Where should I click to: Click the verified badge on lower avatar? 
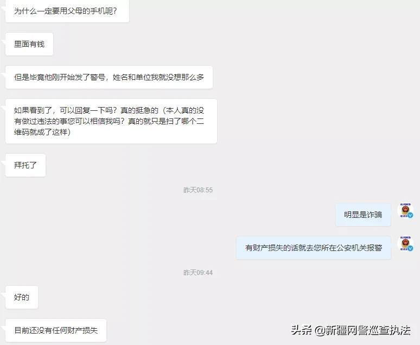[410, 248]
